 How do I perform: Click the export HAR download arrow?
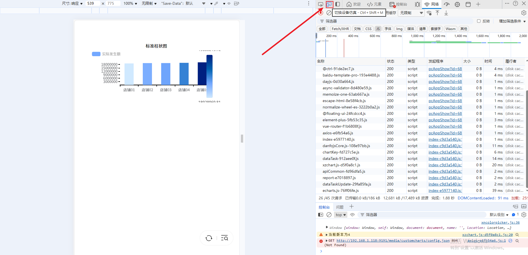446,13
